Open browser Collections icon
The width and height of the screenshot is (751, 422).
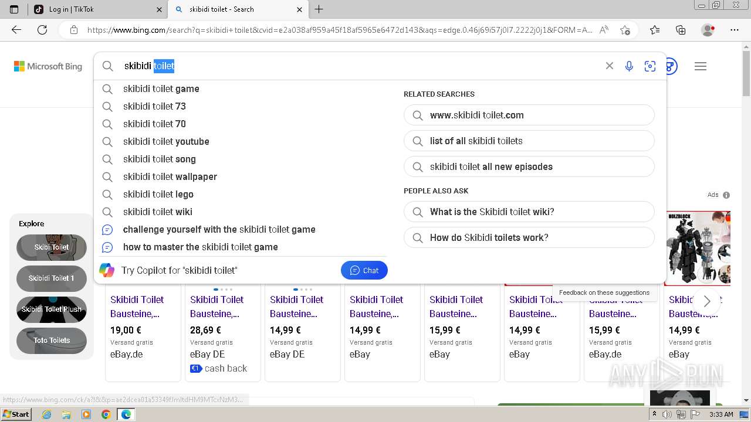point(681,30)
